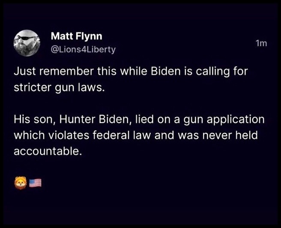Click the words "calling for"
The width and height of the screenshot is (281, 228).
pyautogui.click(x=222, y=72)
